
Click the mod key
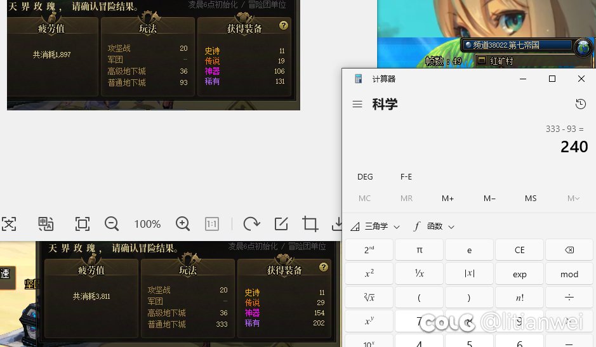(569, 273)
